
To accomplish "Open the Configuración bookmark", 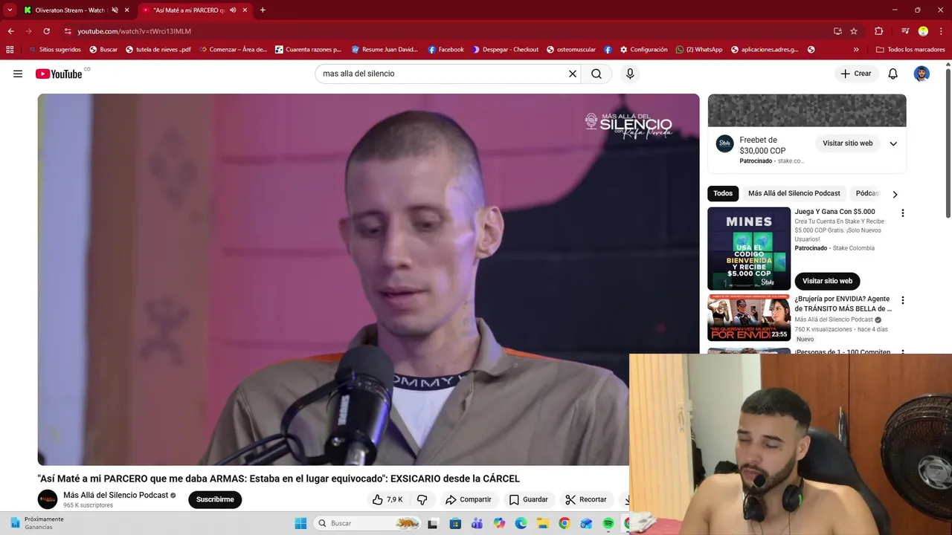I will point(643,50).
